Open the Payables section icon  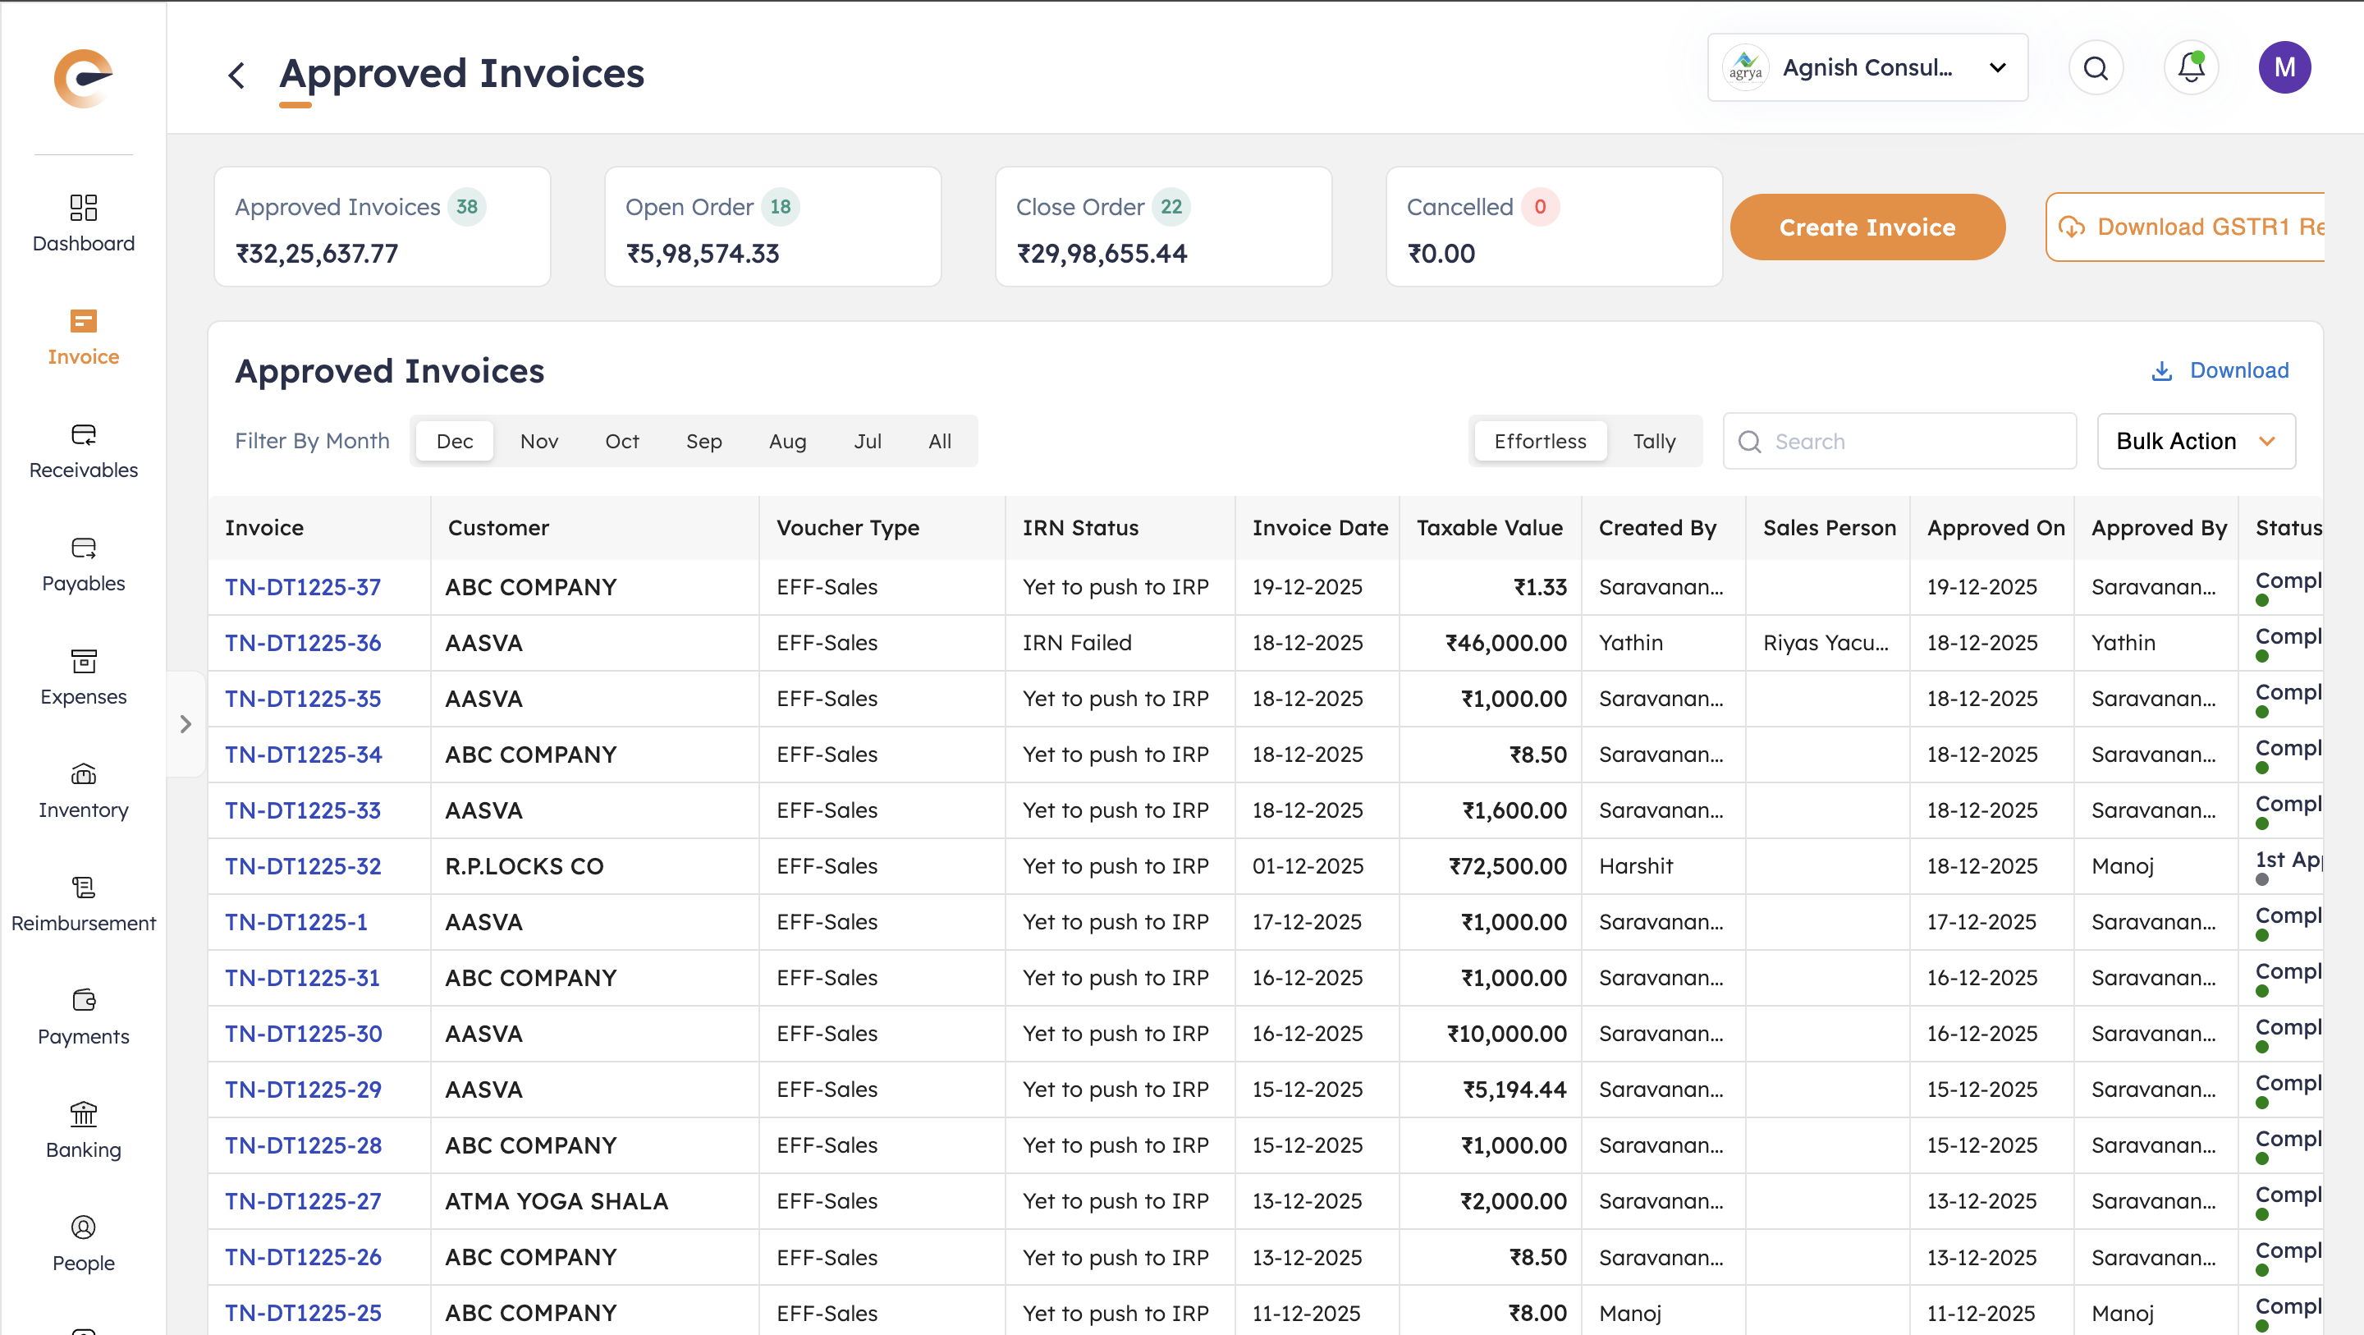pos(83,548)
